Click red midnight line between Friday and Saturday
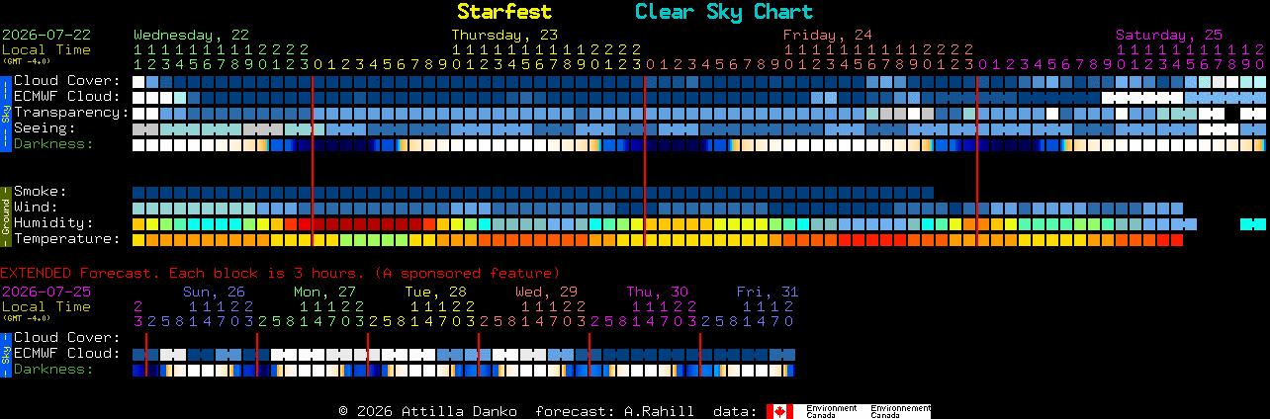The image size is (1270, 419). pos(977,160)
